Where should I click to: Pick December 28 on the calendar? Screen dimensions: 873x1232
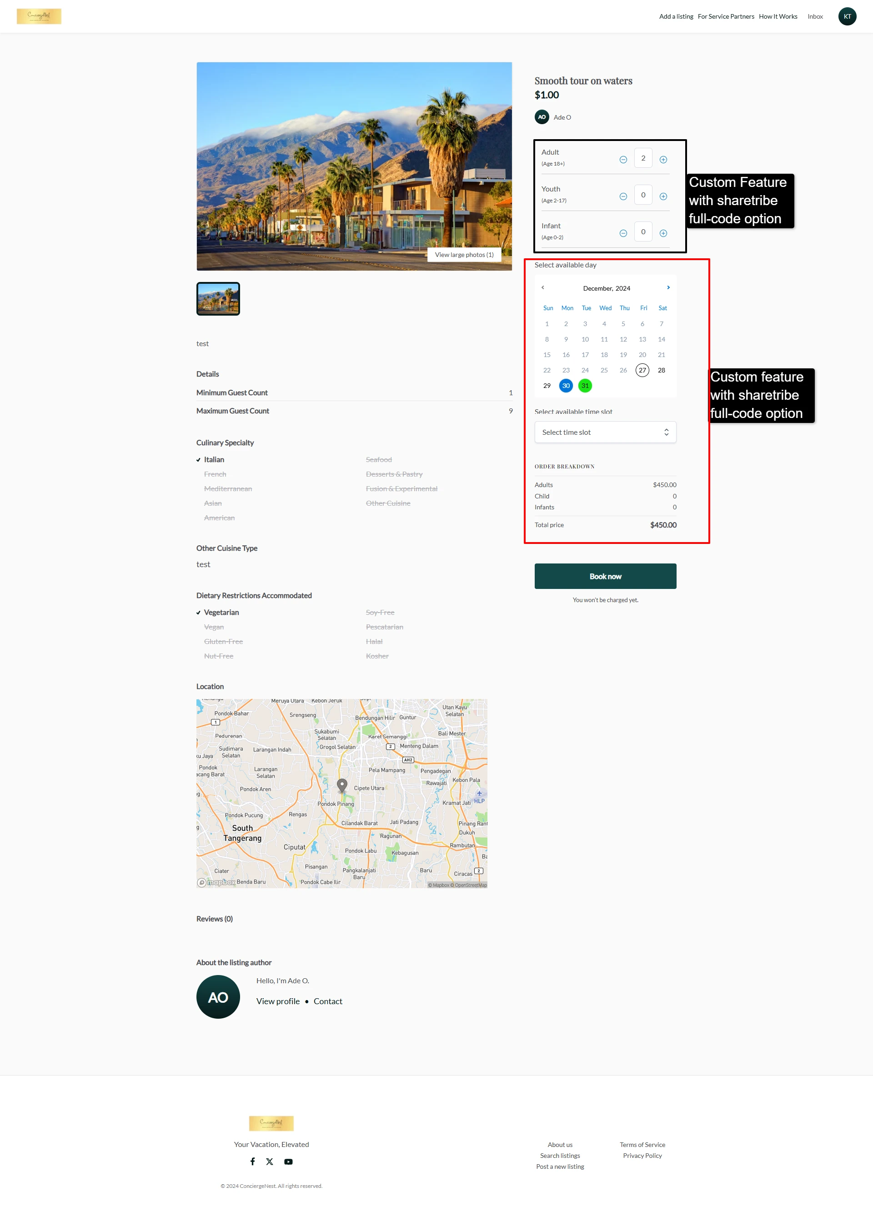[661, 370]
